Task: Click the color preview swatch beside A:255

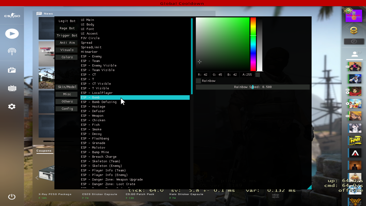Action: tap(257, 75)
